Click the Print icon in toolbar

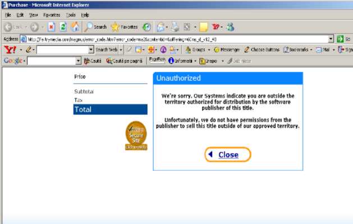pos(175,28)
